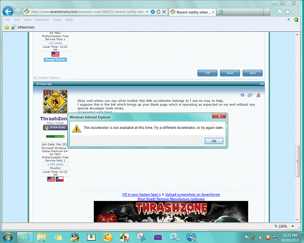This screenshot has width=304, height=243.
Task: Open the Edit menu
Action: click(17, 19)
